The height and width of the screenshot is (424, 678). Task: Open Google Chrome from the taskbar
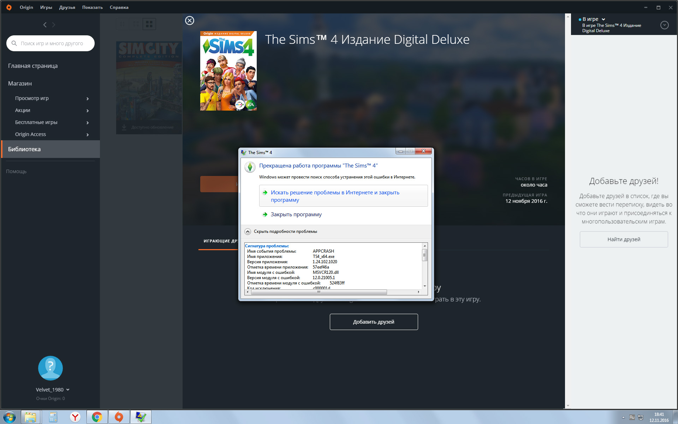[x=97, y=417]
